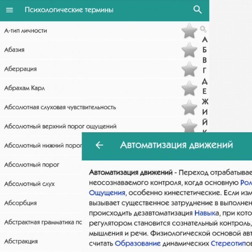This screenshot has height=252, width=252.
Task: Open Абсолютный верхний порог ощущений entry
Action: point(60,126)
